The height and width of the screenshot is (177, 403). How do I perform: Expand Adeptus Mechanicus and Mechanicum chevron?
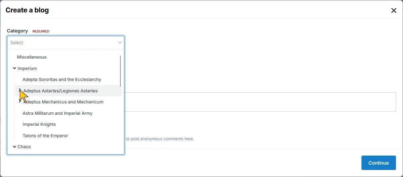click(20, 101)
